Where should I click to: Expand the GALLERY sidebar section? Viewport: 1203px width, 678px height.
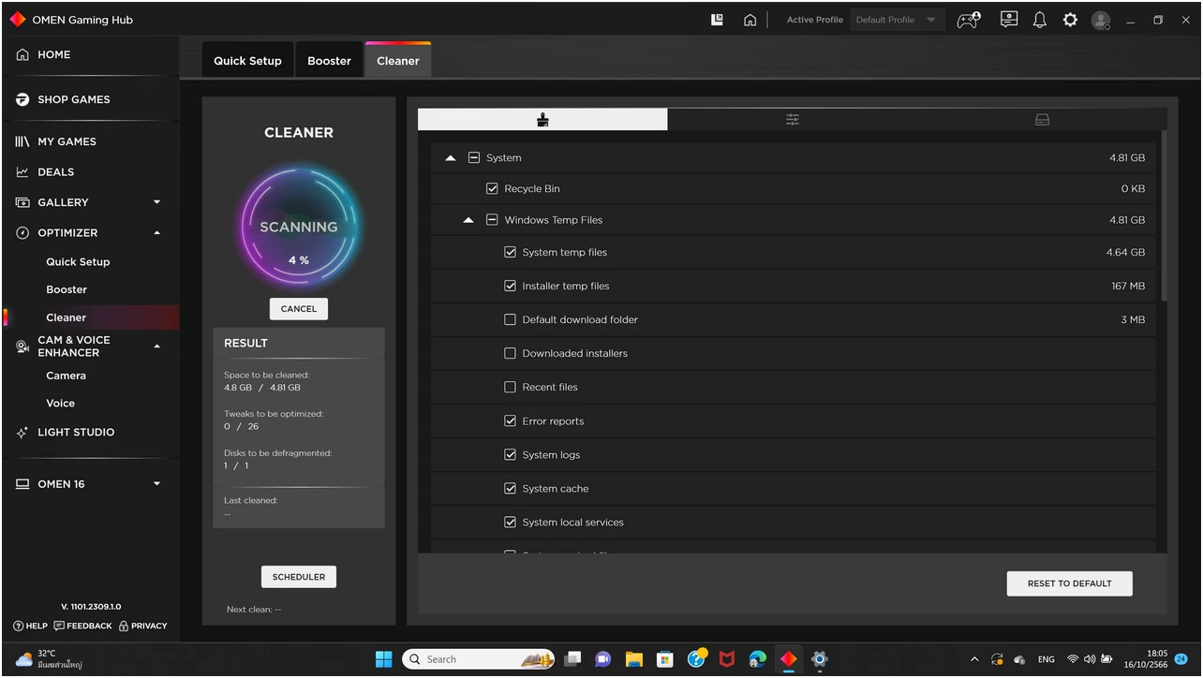pos(156,202)
